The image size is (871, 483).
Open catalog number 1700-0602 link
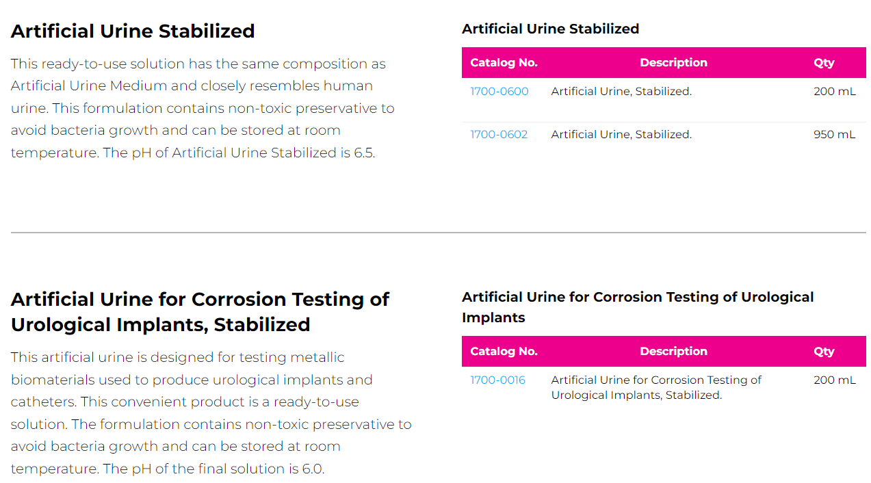pos(499,135)
